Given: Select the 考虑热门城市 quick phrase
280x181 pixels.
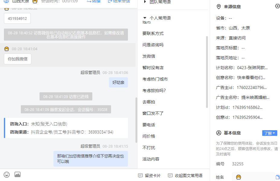Looking at the screenshot, I should [x=155, y=79].
